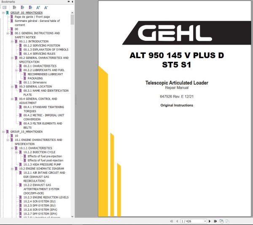Click bookmark icon for 00.4.1 STANDARD TIGHTENING TORQUES
This screenshot has height=225, width=253.
(20, 107)
